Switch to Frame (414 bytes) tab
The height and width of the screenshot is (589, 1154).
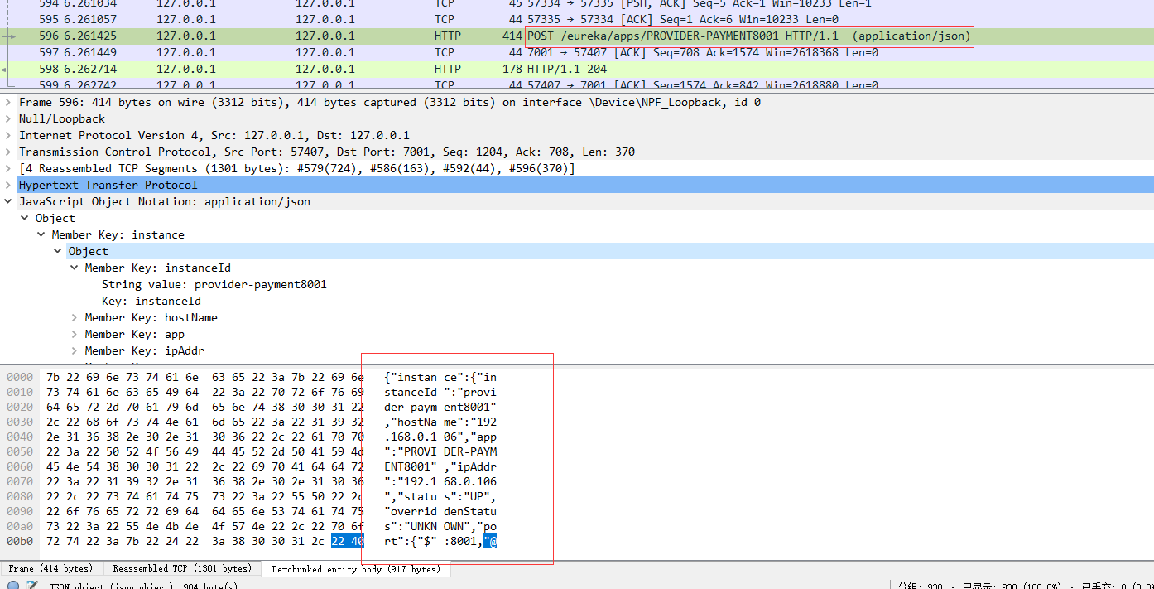pyautogui.click(x=50, y=568)
